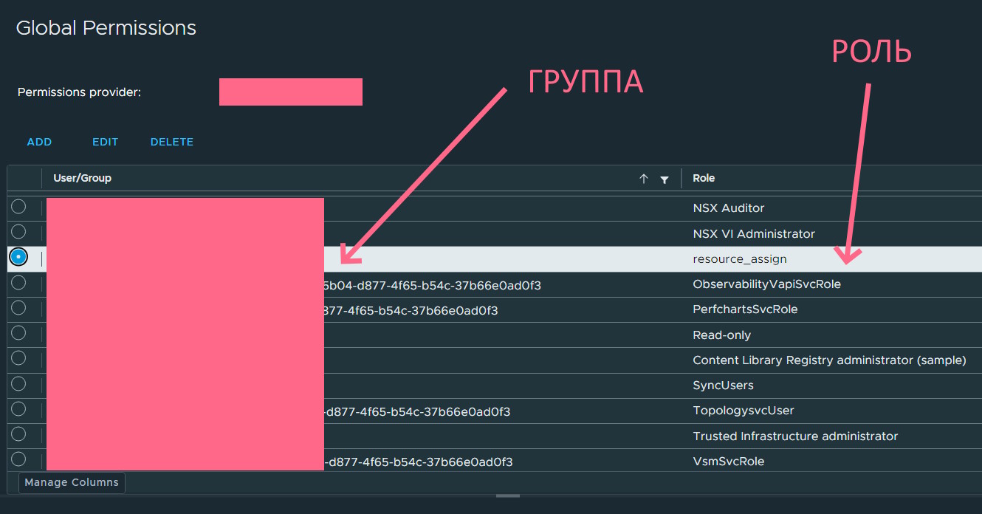This screenshot has height=514, width=982.
Task: Open the Manage Columns menu
Action: (x=72, y=482)
